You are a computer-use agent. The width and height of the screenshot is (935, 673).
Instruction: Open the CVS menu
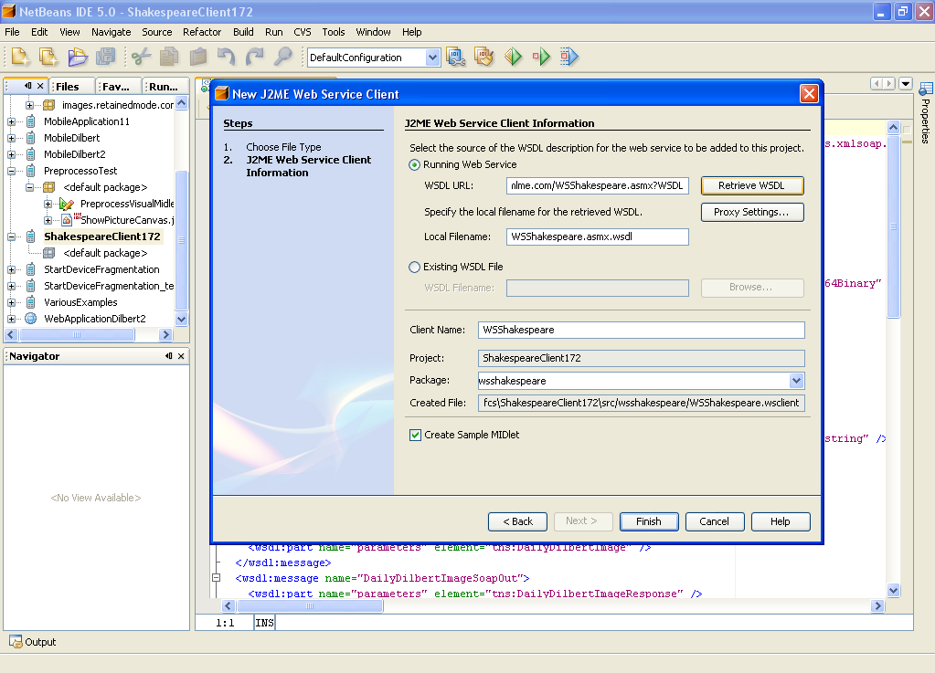(x=303, y=32)
